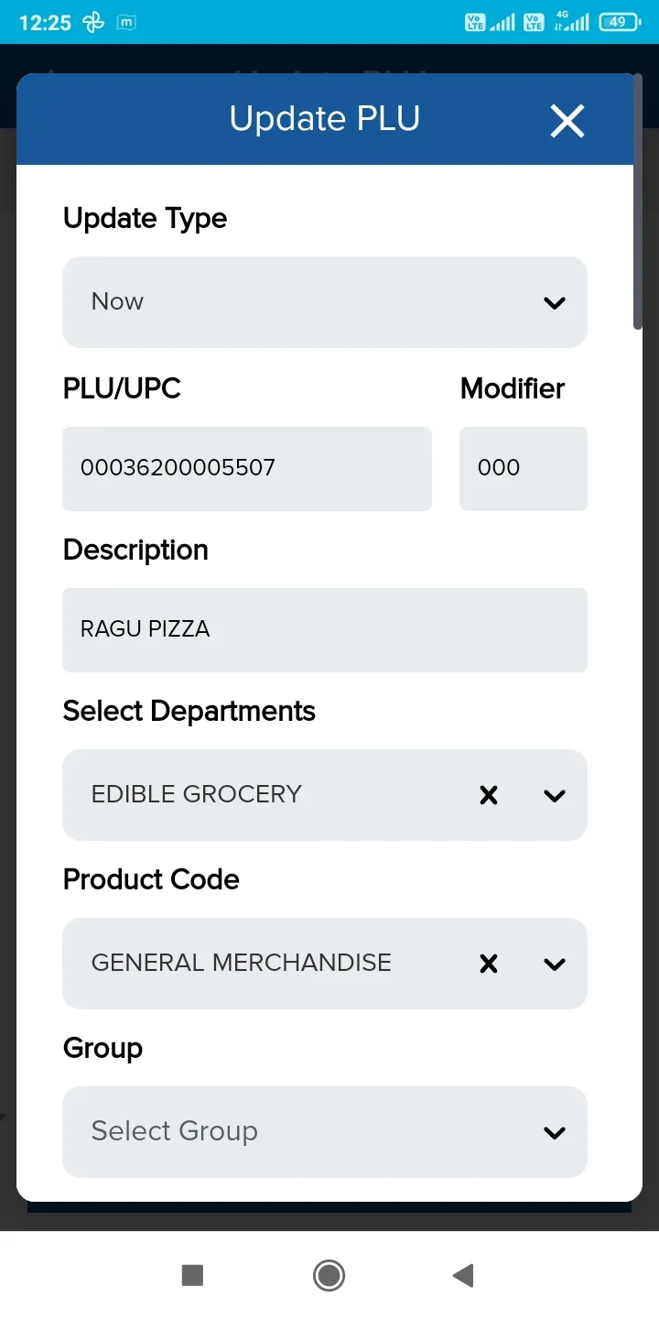This screenshot has width=659, height=1319.
Task: Tap the EDIBLE GROCERY selection chip
Action: 196,795
